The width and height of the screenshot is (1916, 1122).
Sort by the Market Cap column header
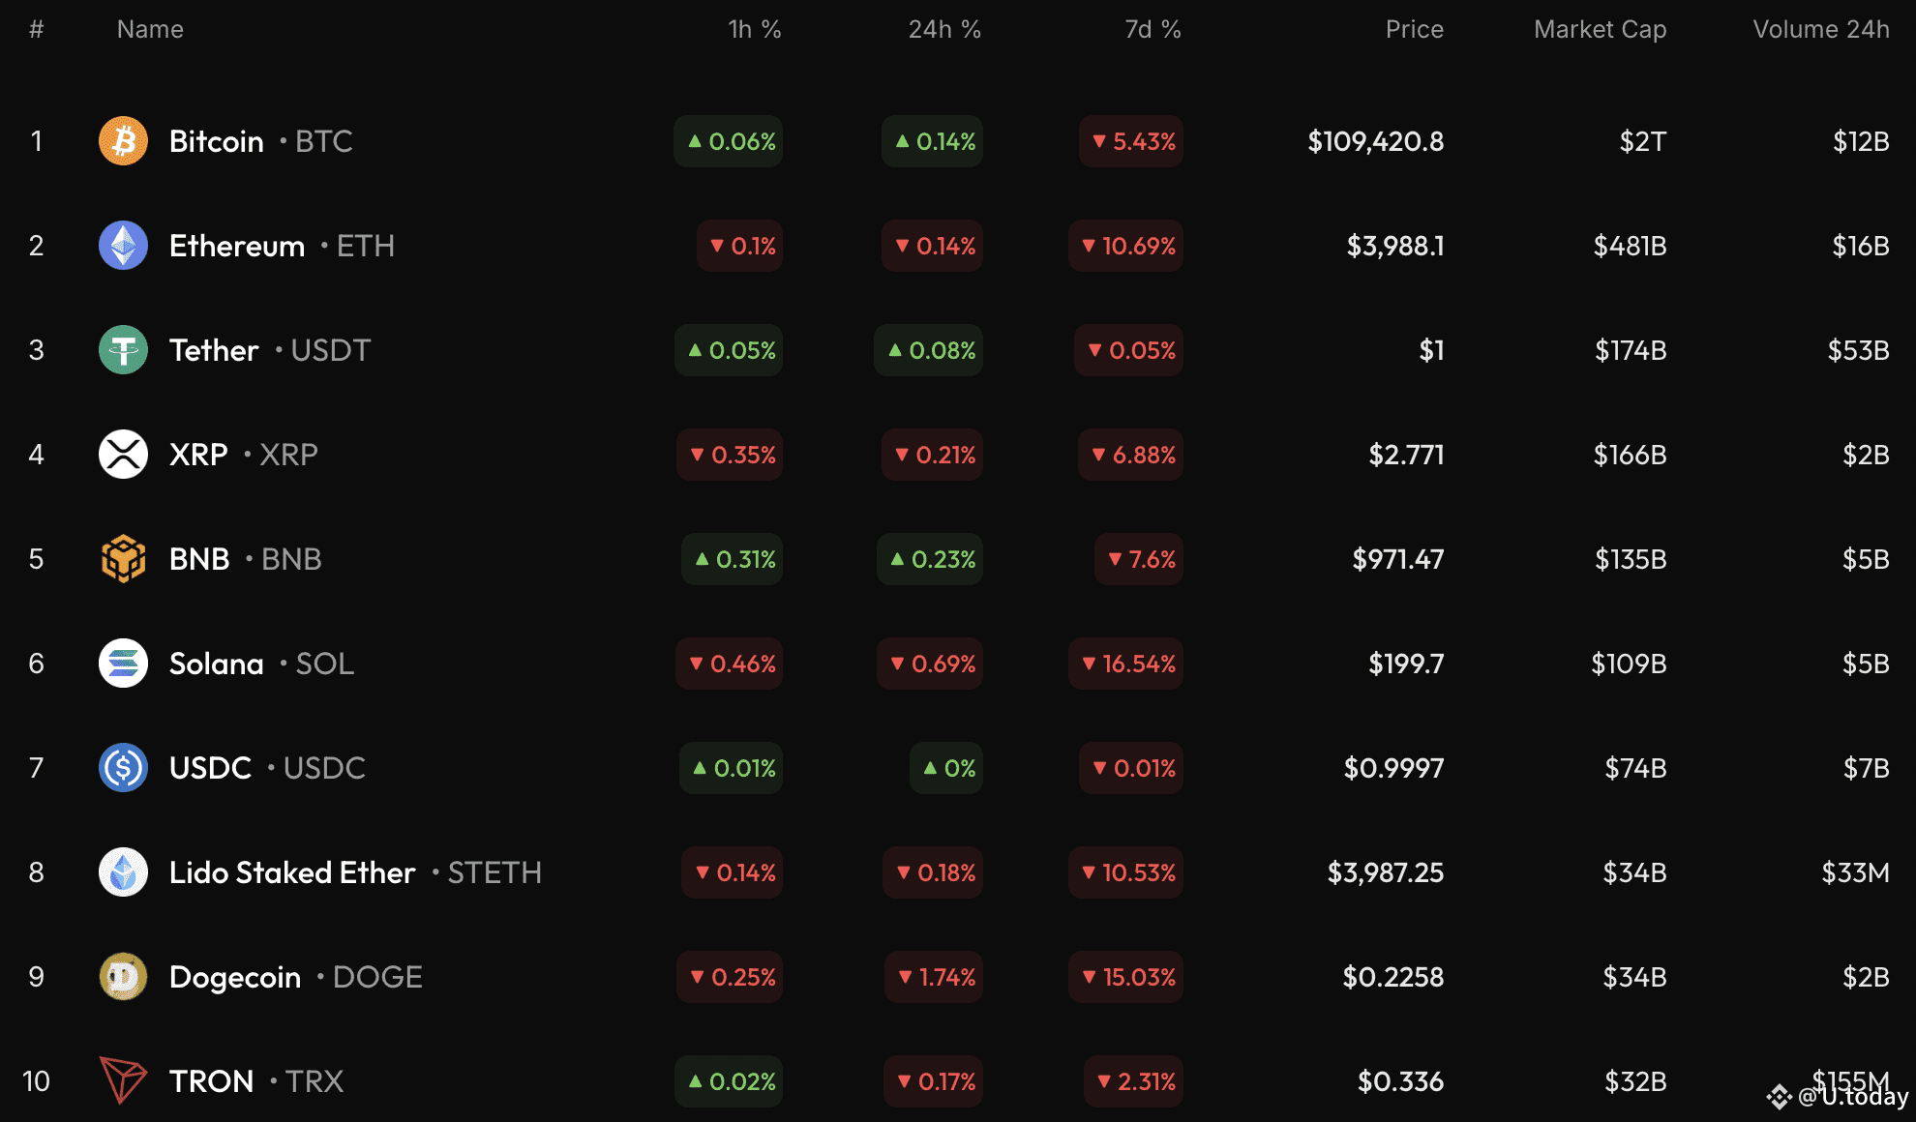[1600, 29]
